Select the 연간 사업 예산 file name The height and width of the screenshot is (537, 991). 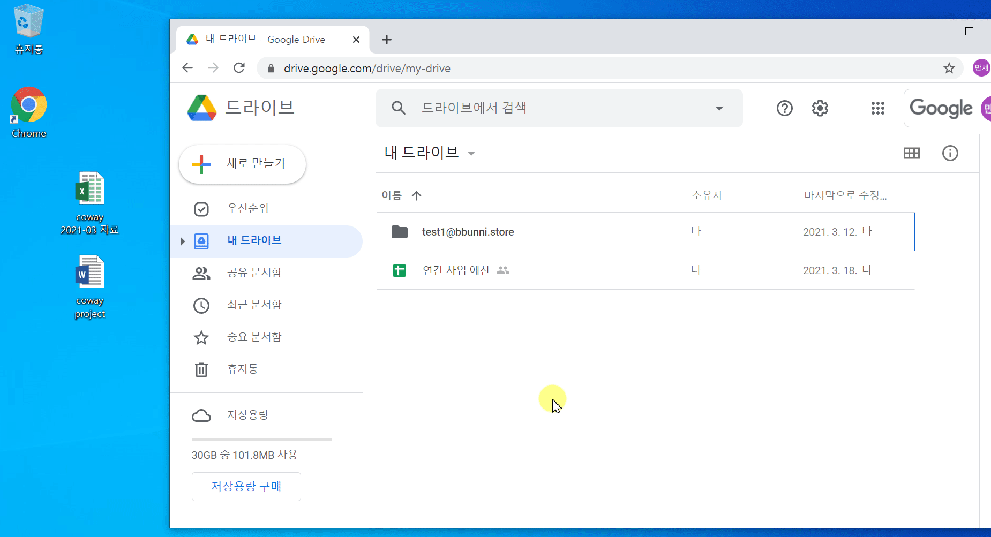[456, 270]
